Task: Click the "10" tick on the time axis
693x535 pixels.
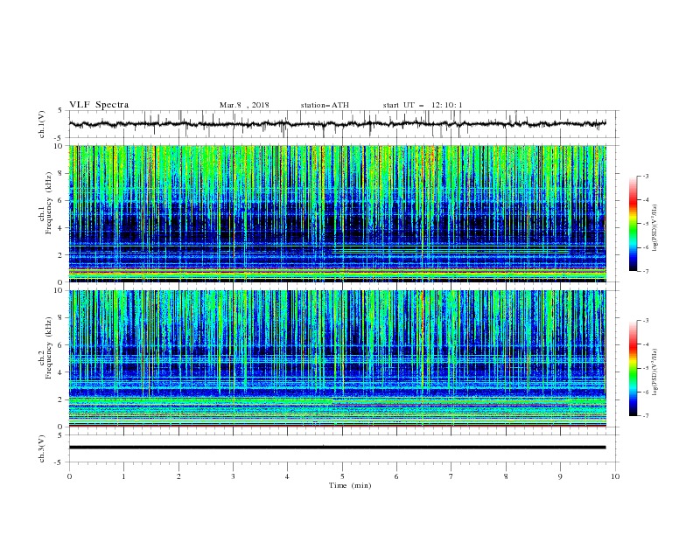Action: pos(615,476)
